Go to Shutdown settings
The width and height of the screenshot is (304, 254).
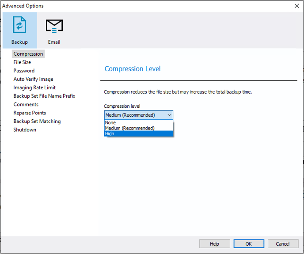[x=25, y=130]
